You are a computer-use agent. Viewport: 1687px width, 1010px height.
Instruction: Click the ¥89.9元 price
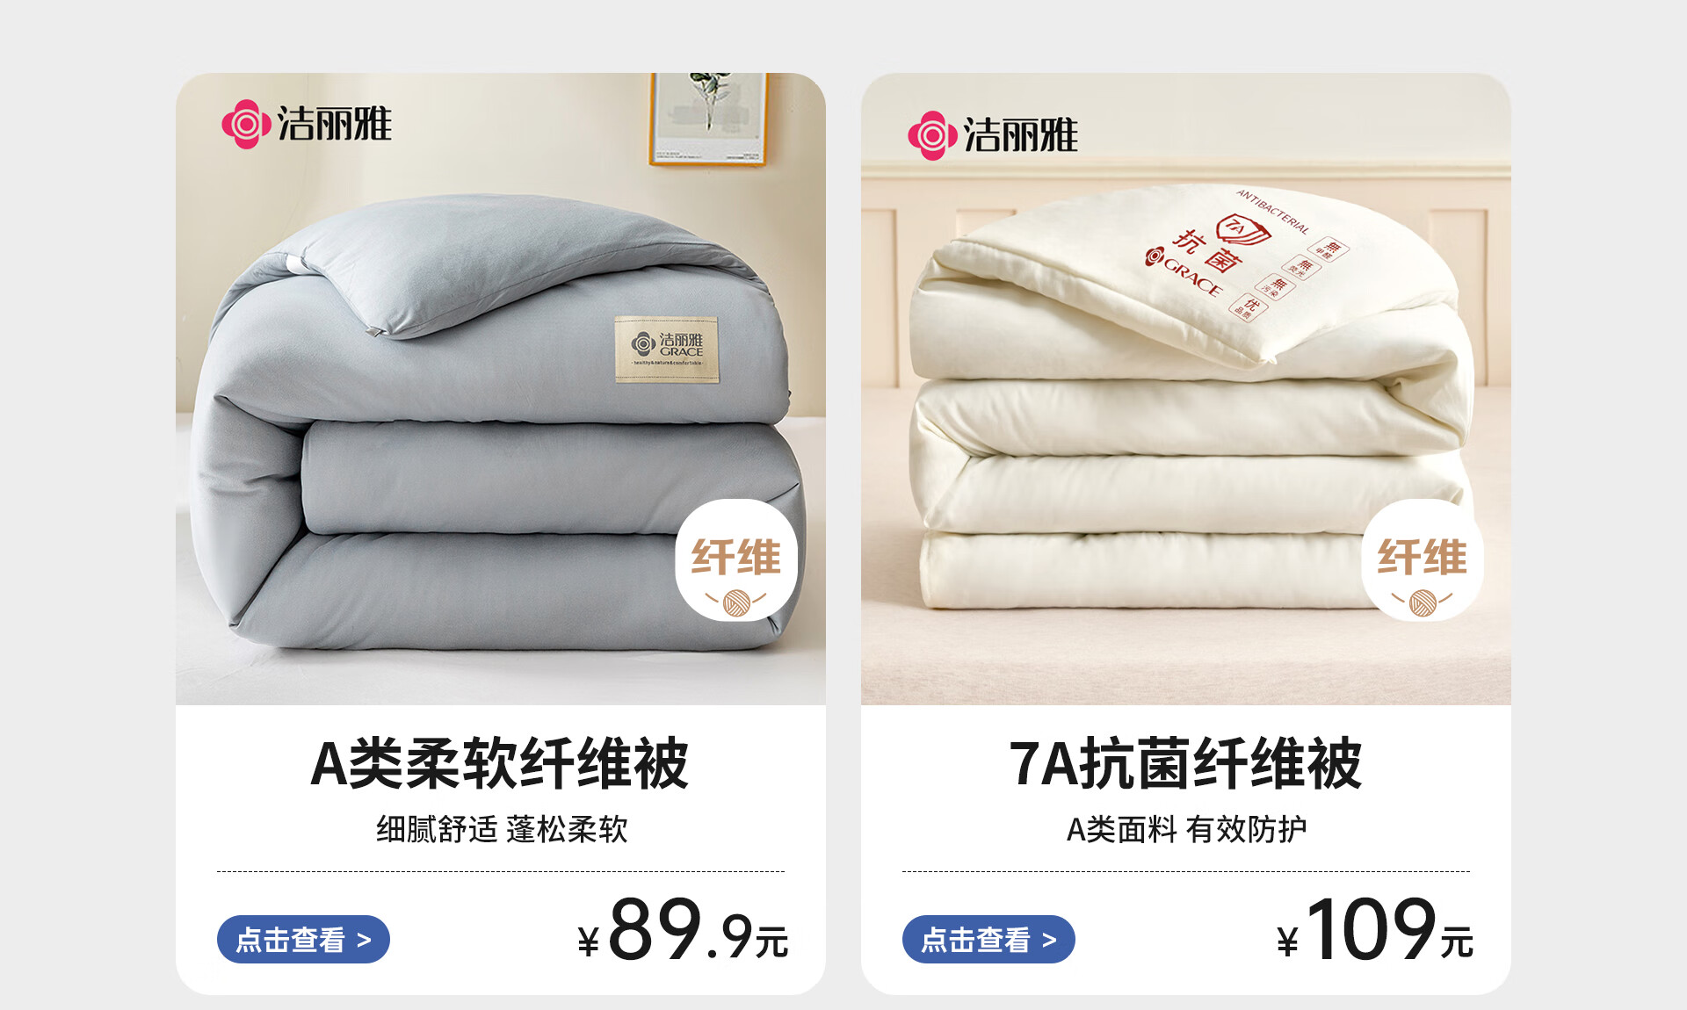pyautogui.click(x=683, y=930)
